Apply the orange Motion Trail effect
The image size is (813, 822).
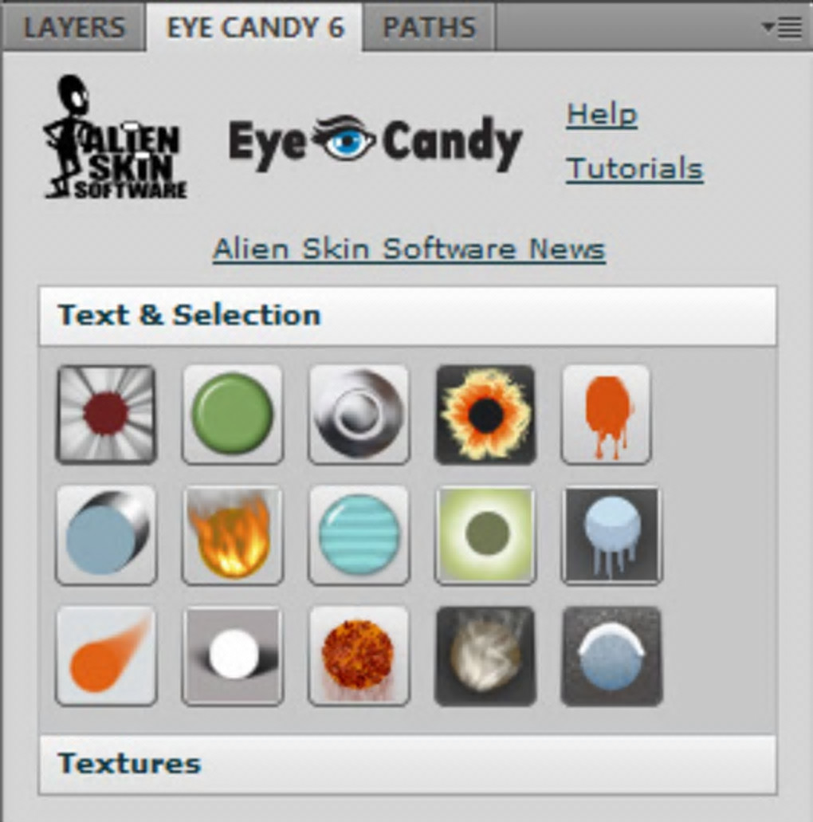[106, 656]
